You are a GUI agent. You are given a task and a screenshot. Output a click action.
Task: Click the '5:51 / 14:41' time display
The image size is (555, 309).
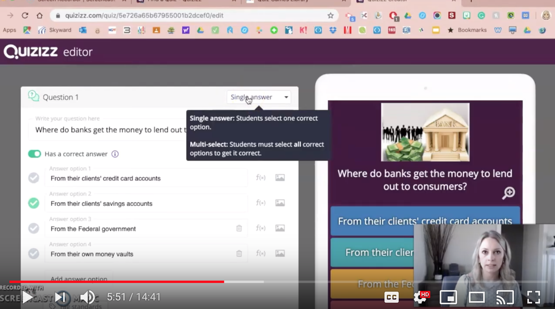click(134, 297)
